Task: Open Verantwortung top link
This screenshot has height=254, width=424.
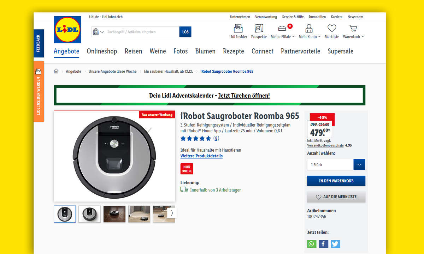Action: pyautogui.click(x=266, y=17)
